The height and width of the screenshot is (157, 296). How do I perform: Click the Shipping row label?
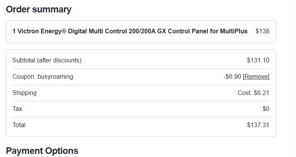(24, 93)
